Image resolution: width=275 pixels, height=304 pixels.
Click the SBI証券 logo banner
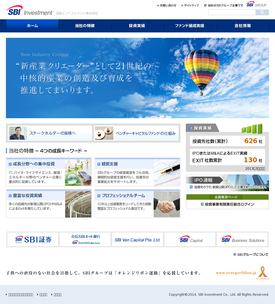point(33,239)
